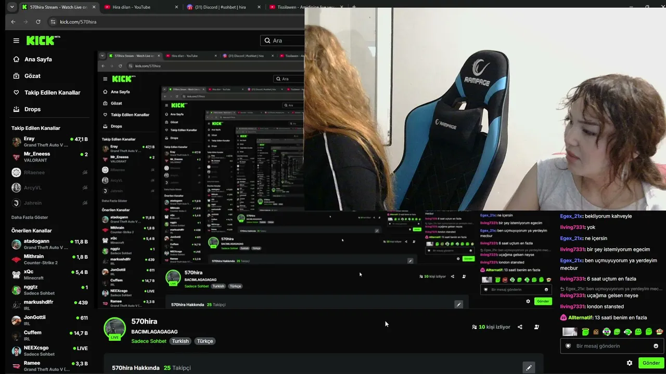The width and height of the screenshot is (666, 374).
Task: Open Mr_Eneess channel playing VALORANT
Action: coord(50,157)
